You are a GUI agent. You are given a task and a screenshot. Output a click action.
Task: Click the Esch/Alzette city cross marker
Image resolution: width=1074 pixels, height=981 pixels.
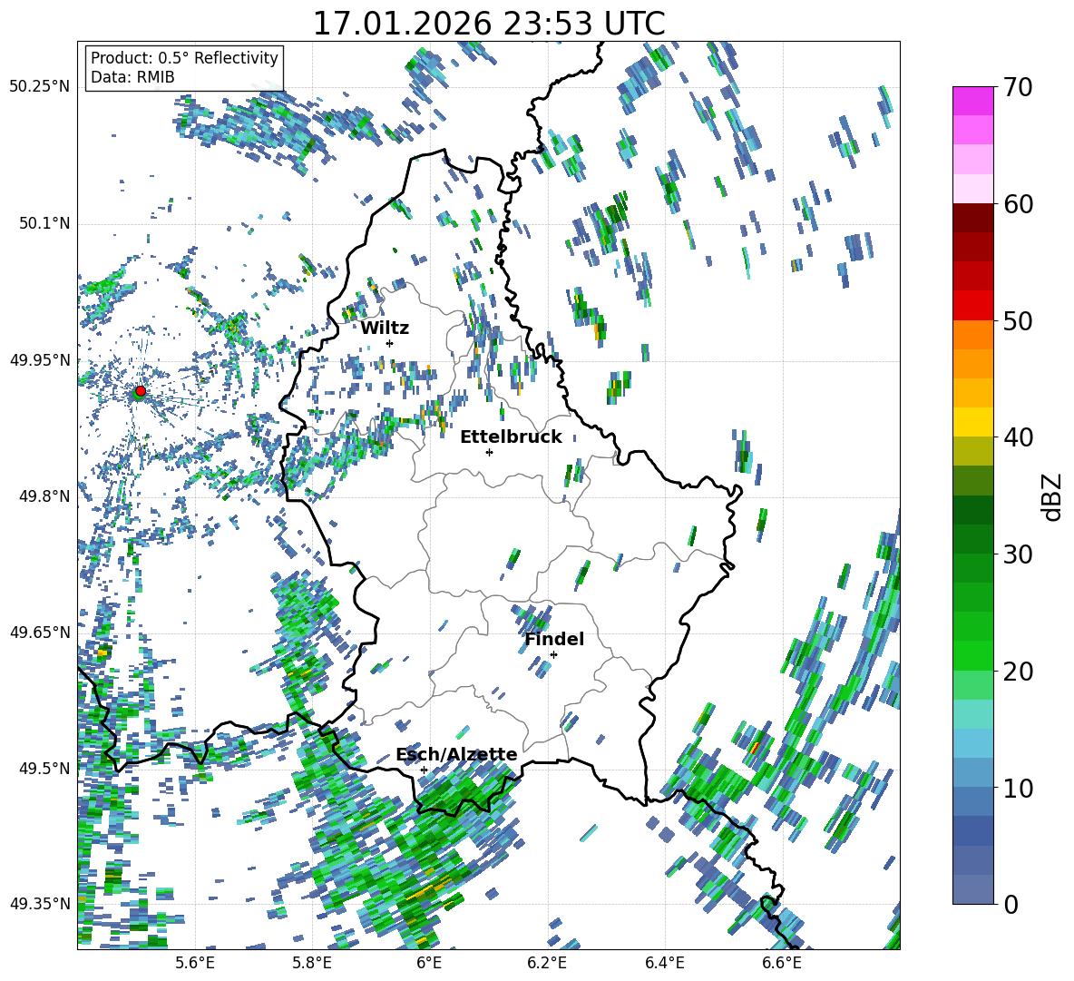[x=424, y=770]
